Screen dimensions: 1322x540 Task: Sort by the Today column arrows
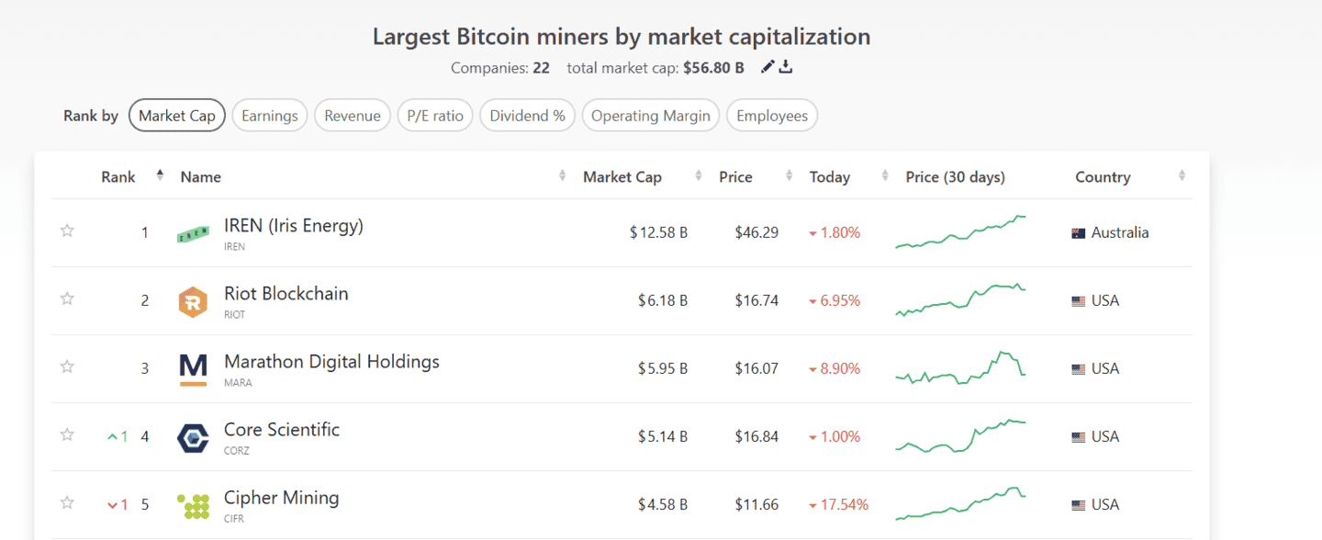pyautogui.click(x=885, y=176)
